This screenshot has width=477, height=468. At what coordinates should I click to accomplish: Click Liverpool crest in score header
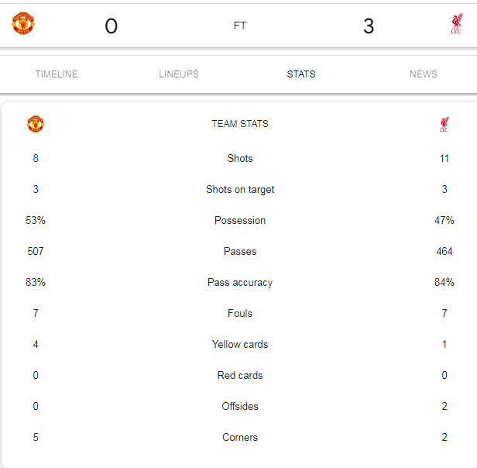click(456, 23)
